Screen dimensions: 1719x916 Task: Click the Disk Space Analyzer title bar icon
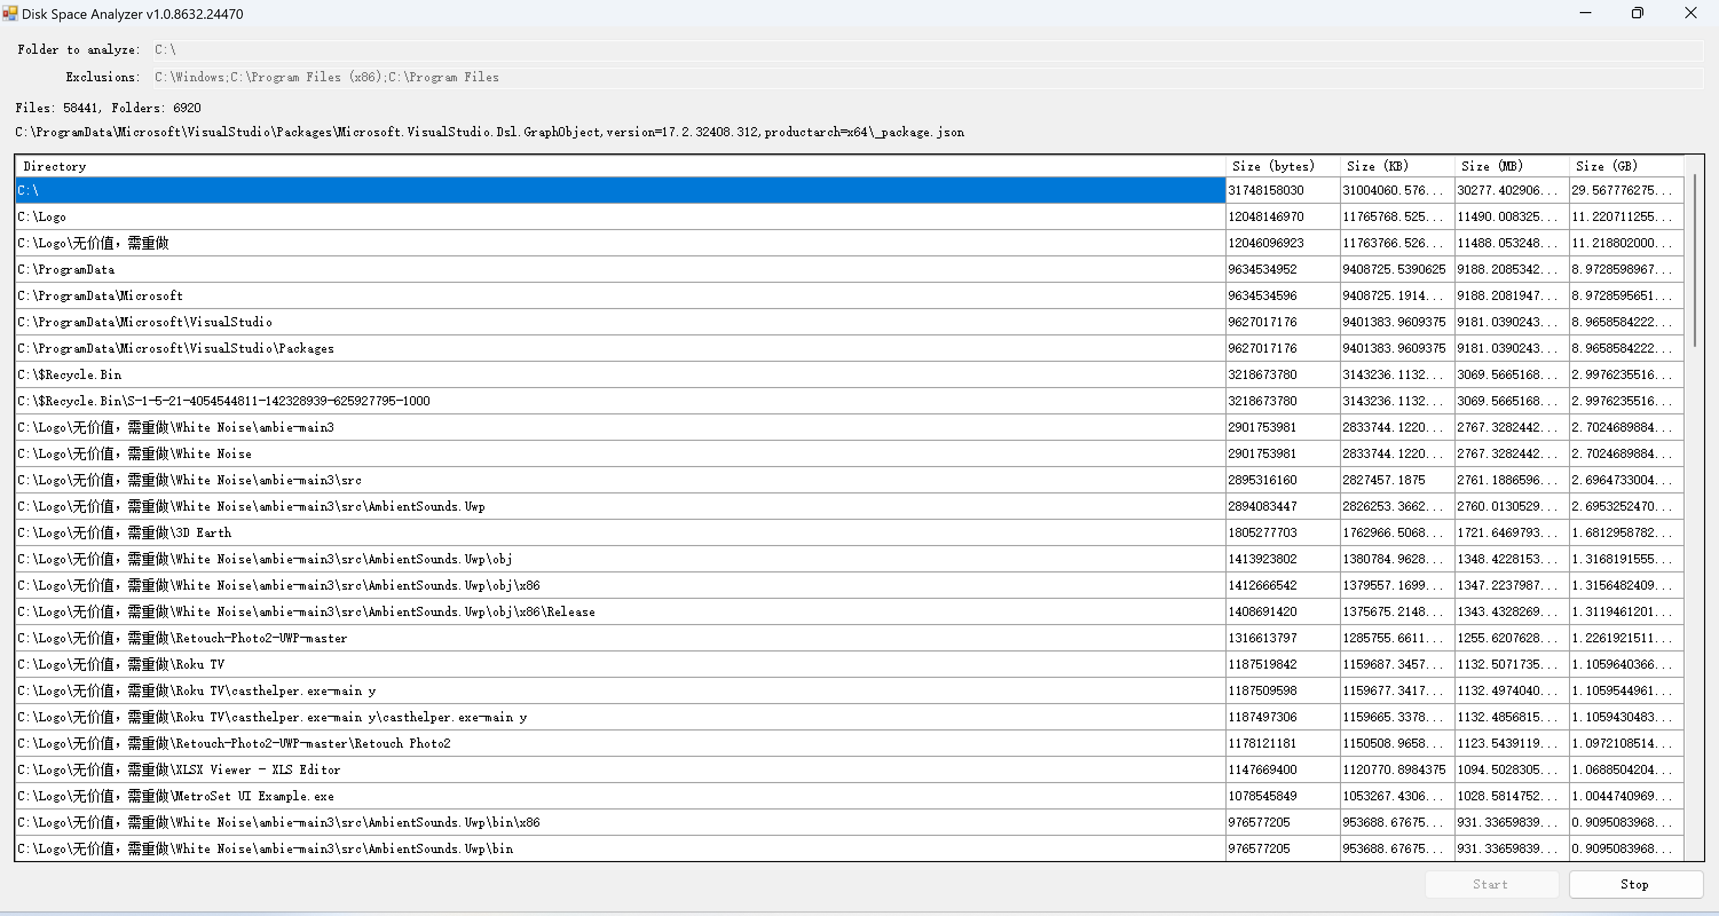tap(9, 13)
